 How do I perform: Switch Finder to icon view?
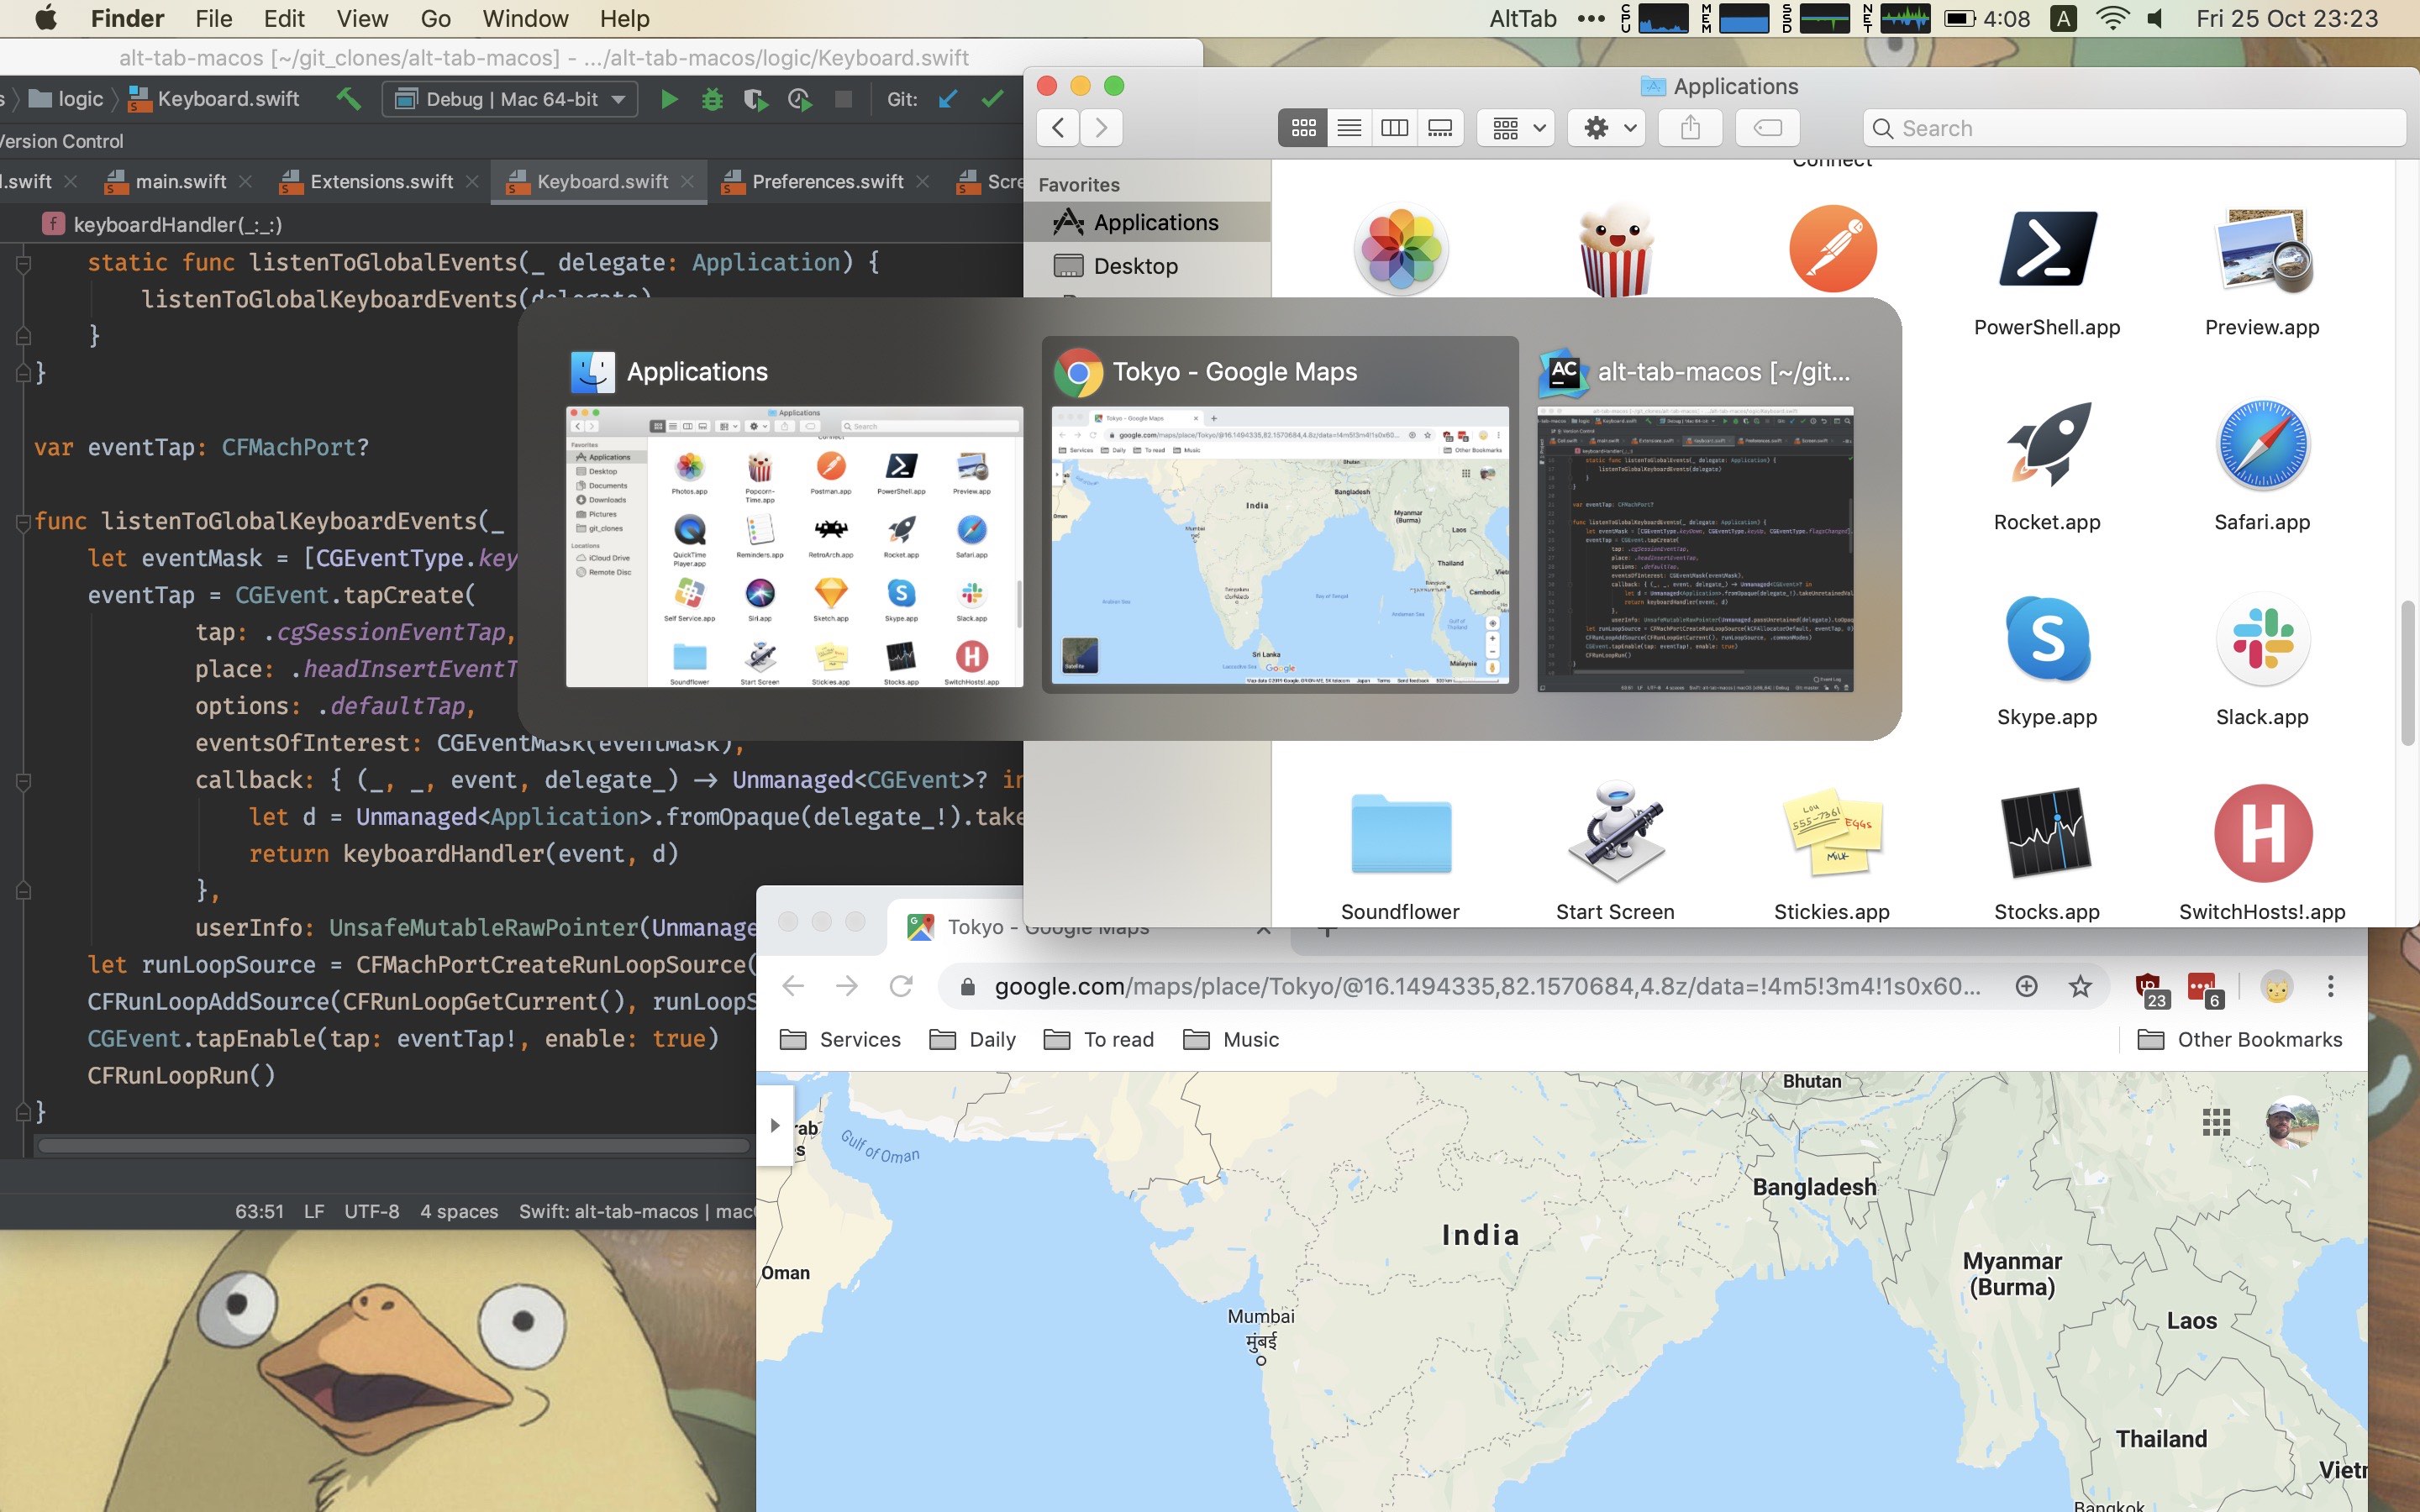click(1303, 128)
